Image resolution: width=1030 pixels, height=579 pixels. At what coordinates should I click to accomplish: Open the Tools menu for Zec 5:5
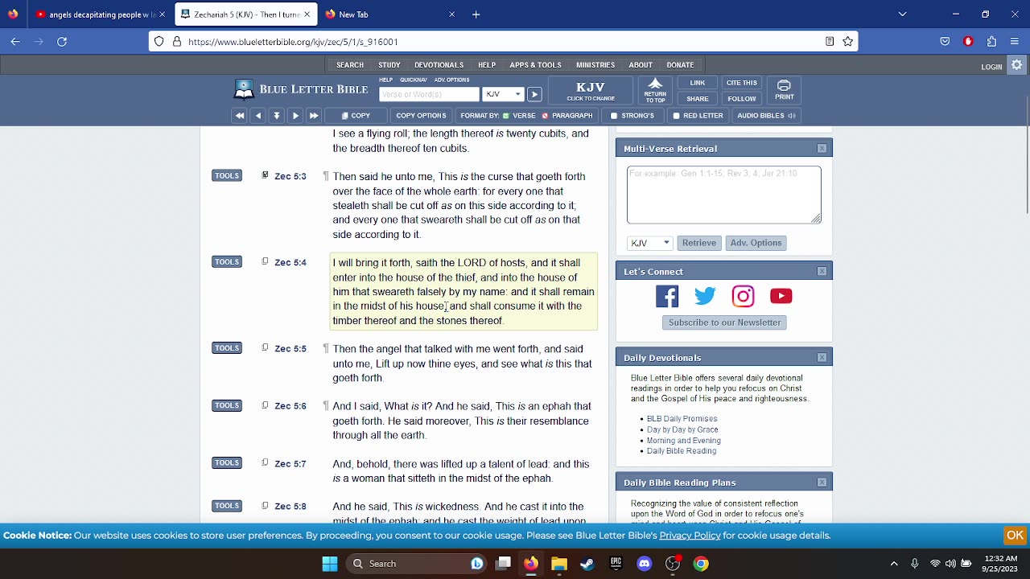pos(227,347)
